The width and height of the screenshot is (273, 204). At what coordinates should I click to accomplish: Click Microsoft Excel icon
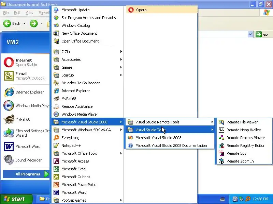pyautogui.click(x=56, y=169)
